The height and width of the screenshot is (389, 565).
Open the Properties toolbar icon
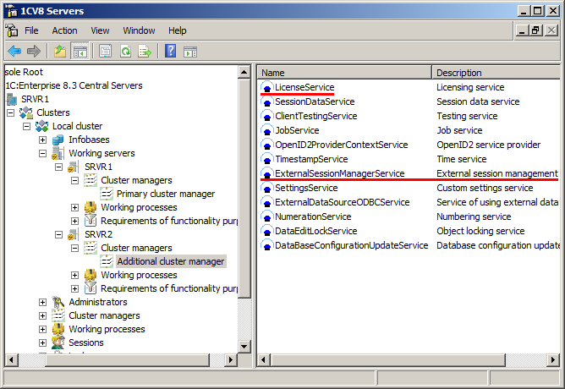tap(105, 51)
